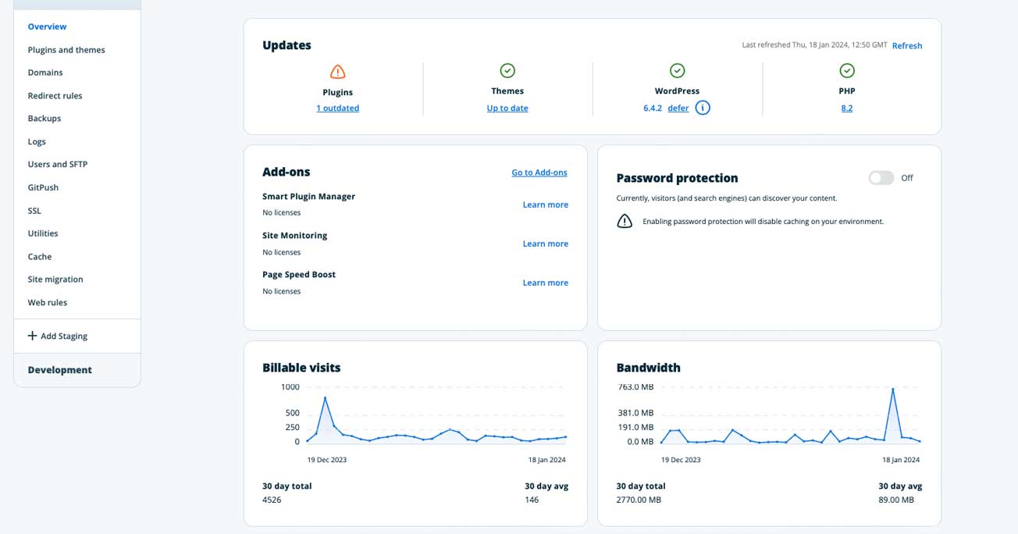Image resolution: width=1018 pixels, height=534 pixels.
Task: Click the Last refreshed timestamp text
Action: (814, 45)
